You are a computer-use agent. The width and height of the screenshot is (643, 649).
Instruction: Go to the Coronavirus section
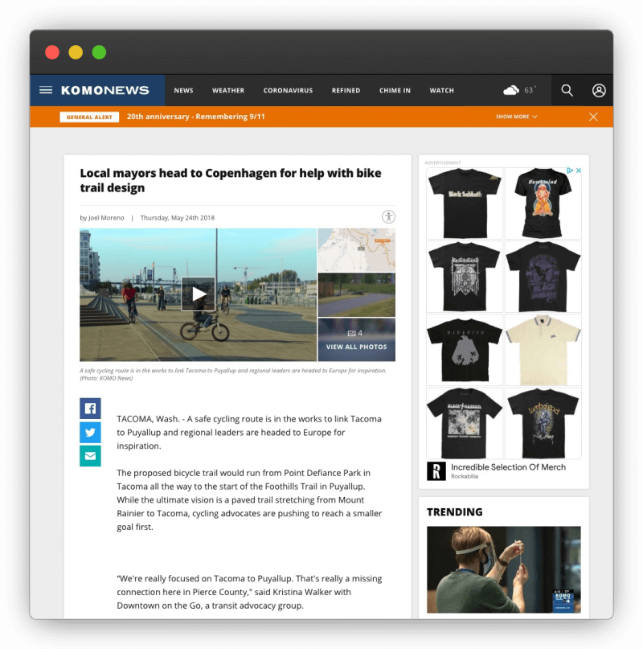click(x=288, y=91)
